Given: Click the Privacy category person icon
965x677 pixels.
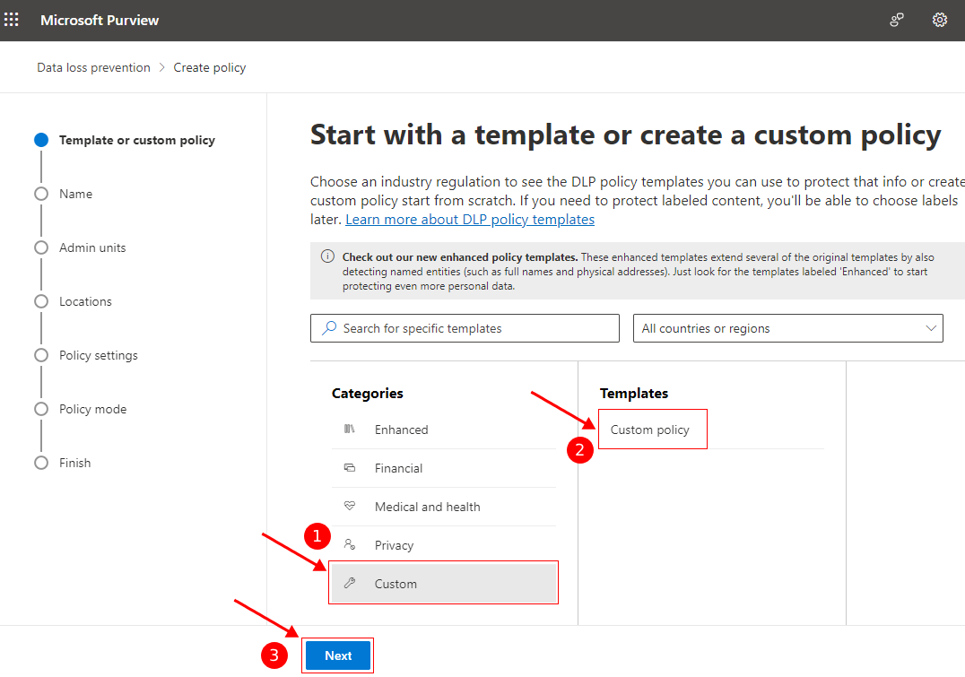Looking at the screenshot, I should pos(350,544).
